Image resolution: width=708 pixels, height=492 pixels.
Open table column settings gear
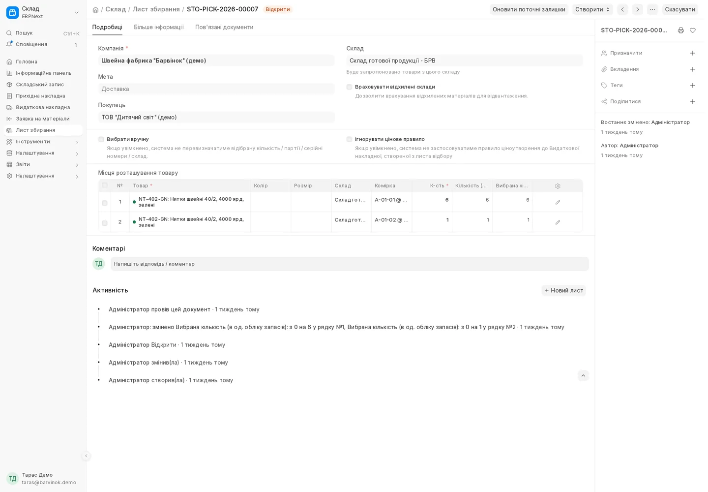point(558,186)
